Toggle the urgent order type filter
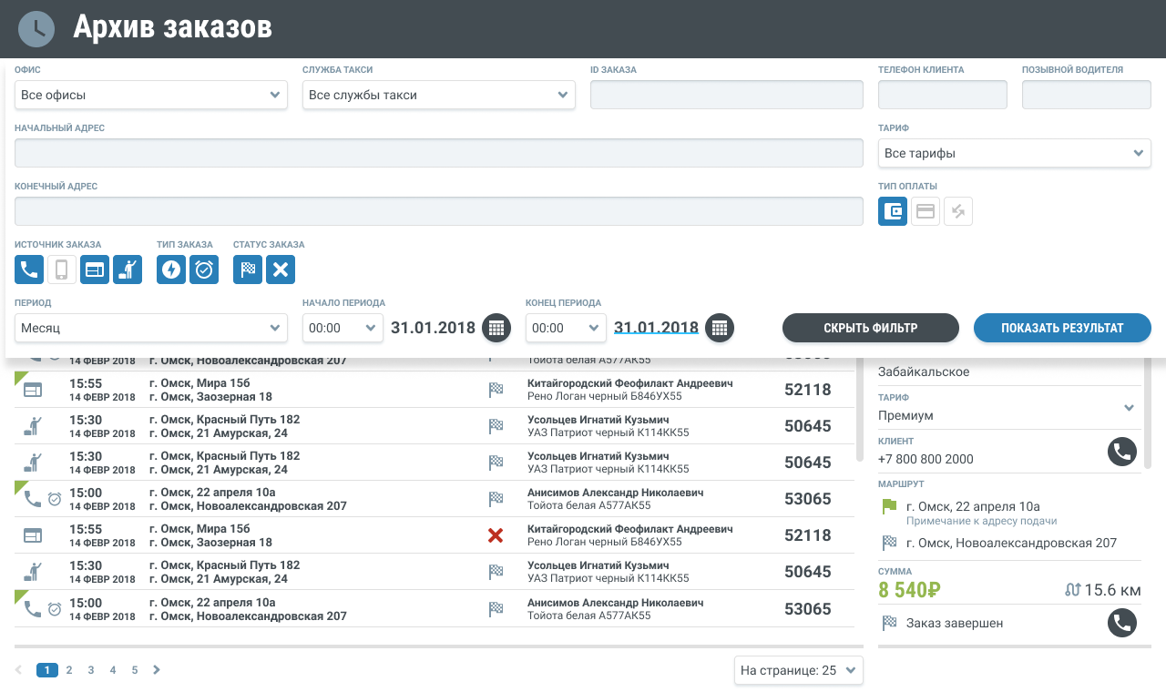The image size is (1166, 692). (171, 270)
